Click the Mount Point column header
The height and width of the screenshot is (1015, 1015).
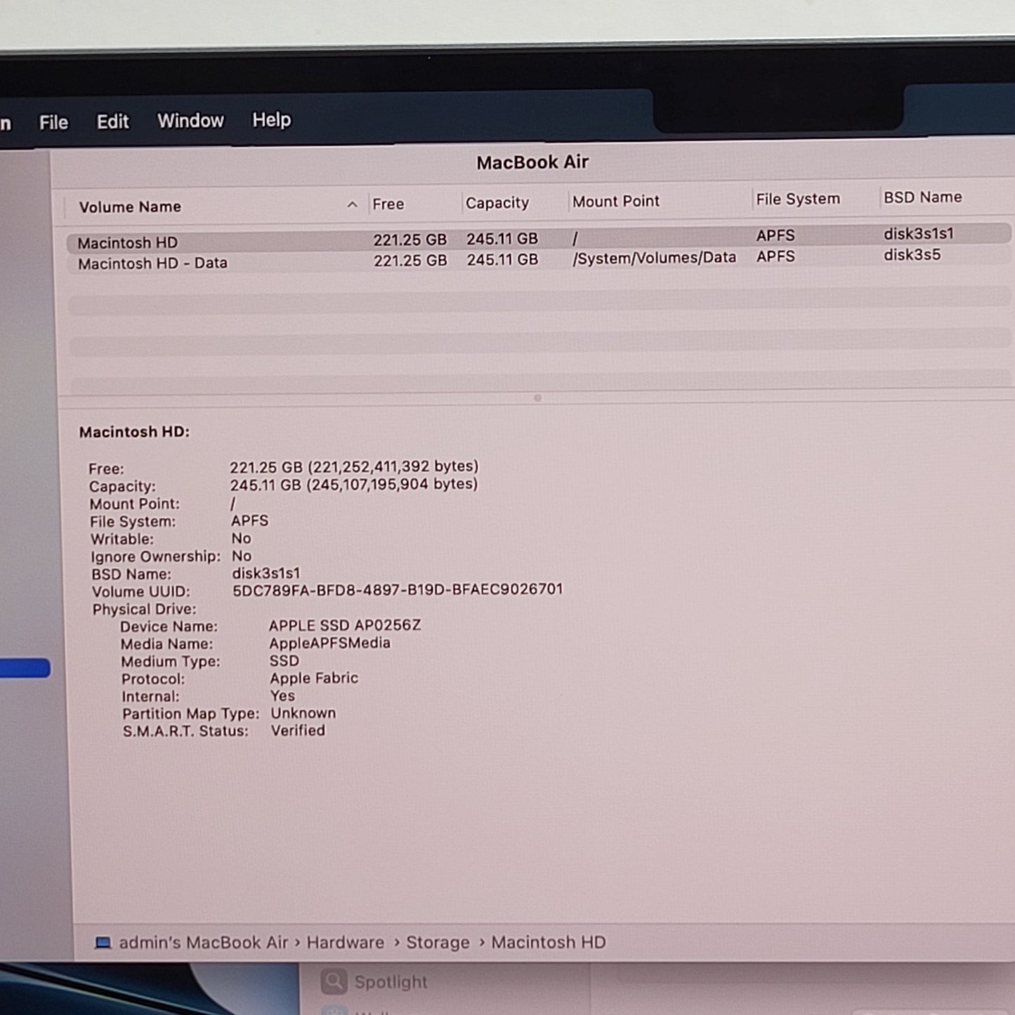click(615, 202)
